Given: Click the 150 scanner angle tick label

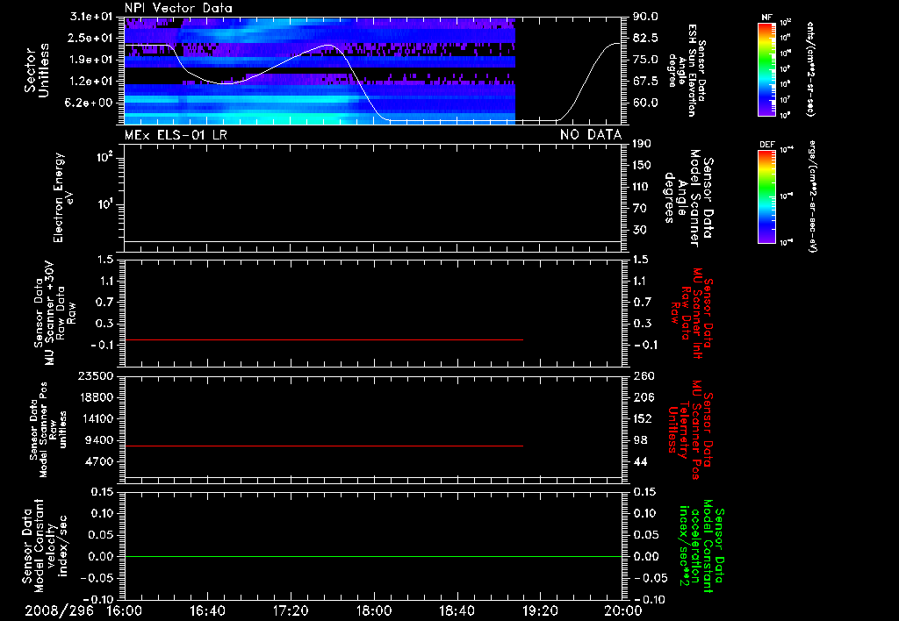Looking at the screenshot, I should click(642, 166).
